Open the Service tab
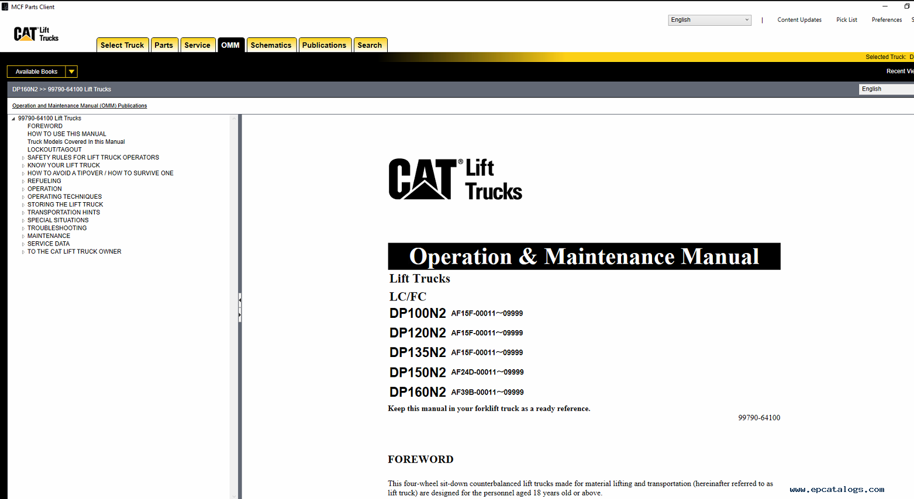This screenshot has width=914, height=499. [197, 45]
